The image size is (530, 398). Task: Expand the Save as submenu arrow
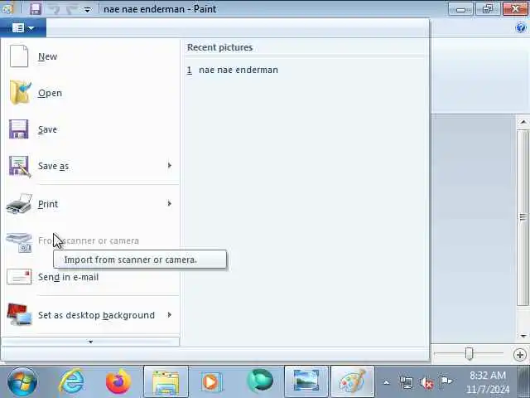coord(169,166)
